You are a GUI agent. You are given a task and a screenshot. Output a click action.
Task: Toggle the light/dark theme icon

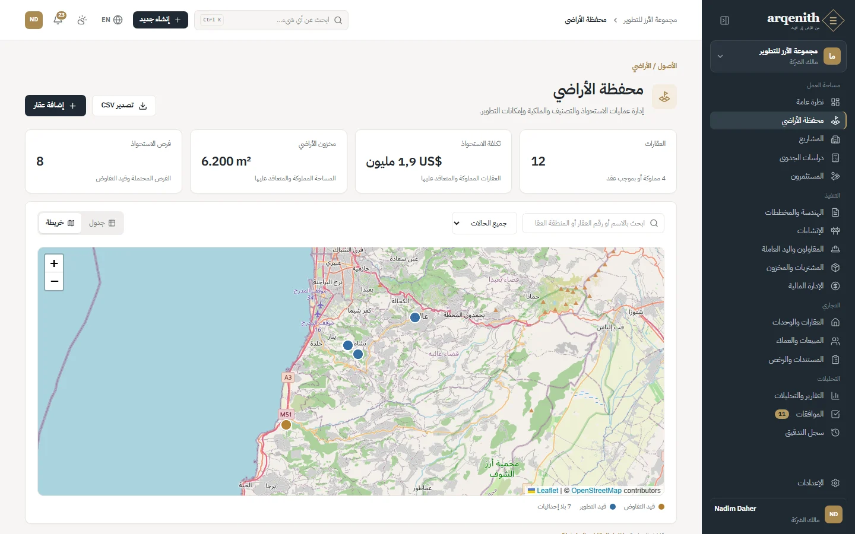point(82,20)
